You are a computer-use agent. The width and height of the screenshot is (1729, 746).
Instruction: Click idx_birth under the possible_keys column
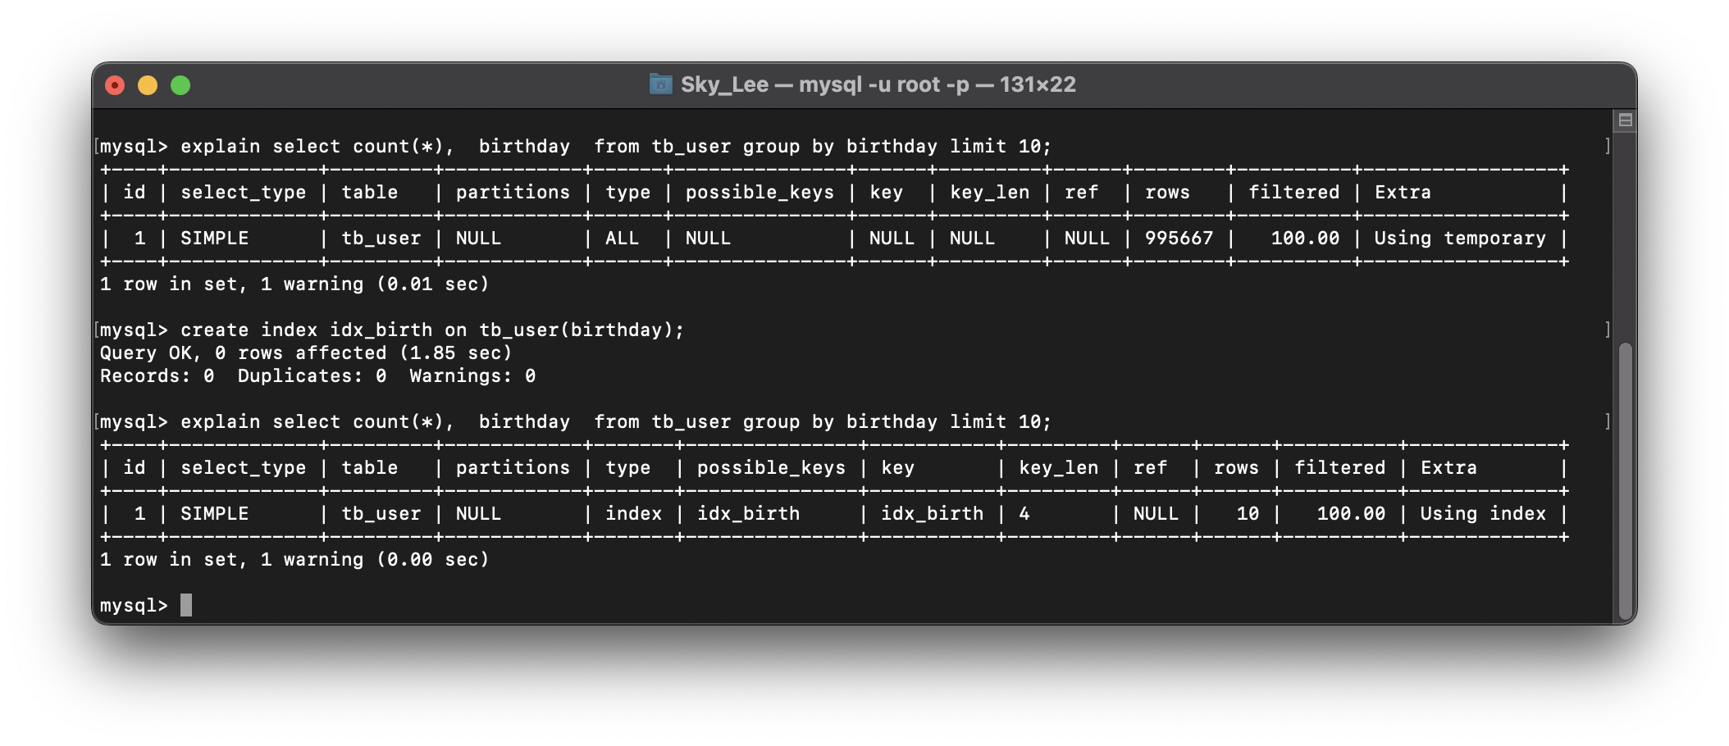pyautogui.click(x=748, y=514)
